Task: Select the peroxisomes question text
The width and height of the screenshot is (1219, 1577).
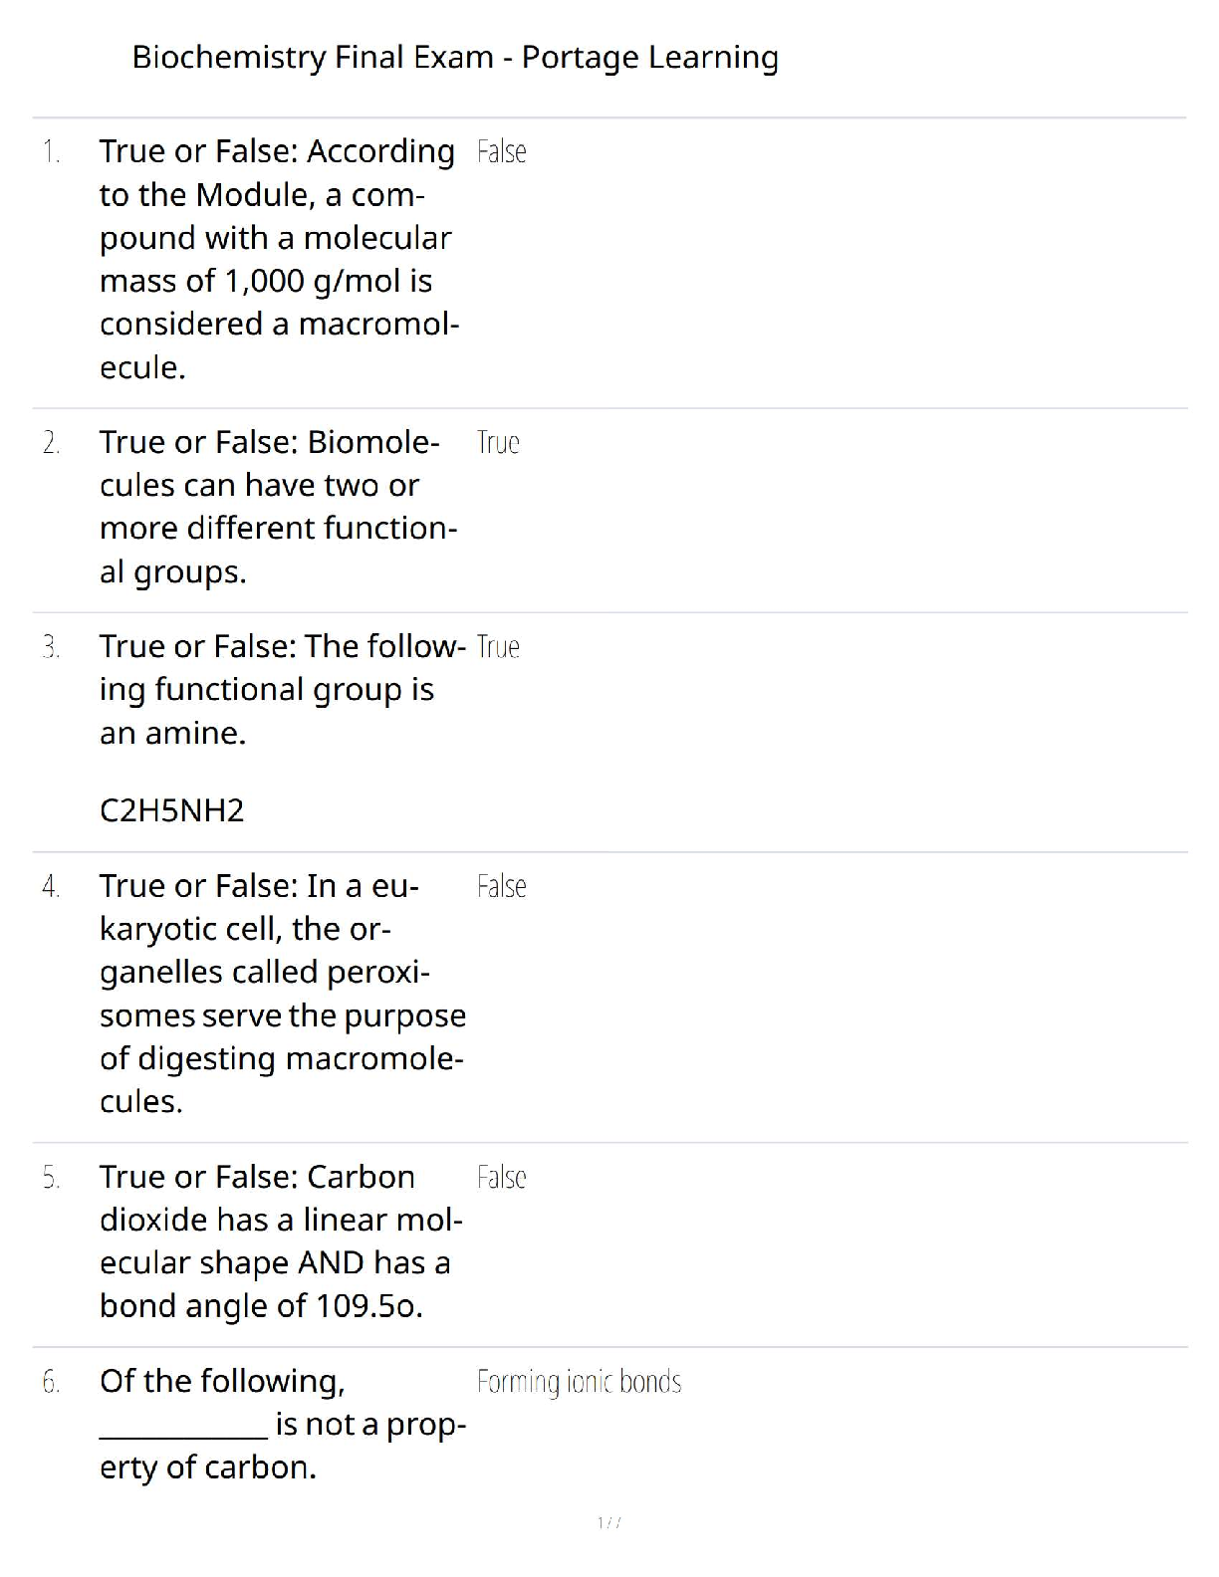Action: pyautogui.click(x=283, y=994)
